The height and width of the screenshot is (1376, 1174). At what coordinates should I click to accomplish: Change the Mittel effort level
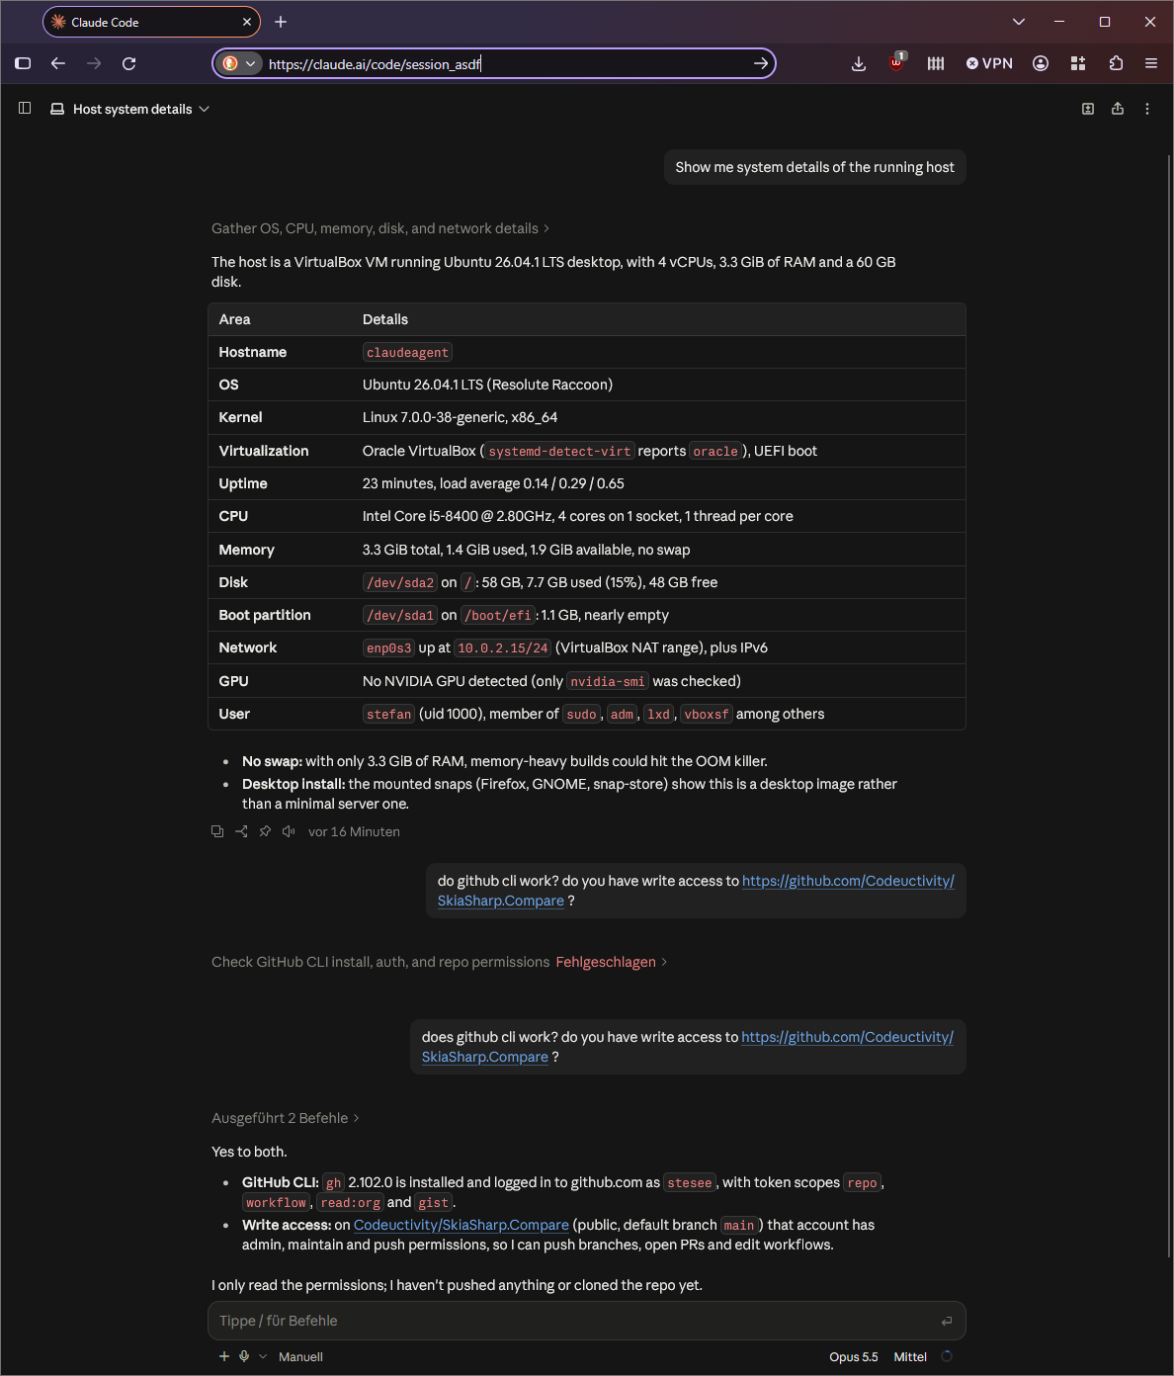pyautogui.click(x=910, y=1356)
